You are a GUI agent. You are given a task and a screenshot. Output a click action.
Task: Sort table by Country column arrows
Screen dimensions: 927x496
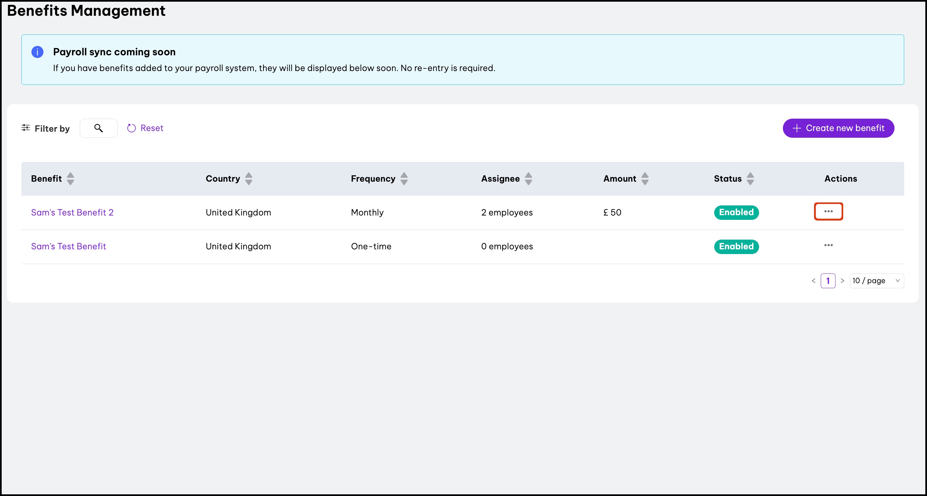[249, 179]
